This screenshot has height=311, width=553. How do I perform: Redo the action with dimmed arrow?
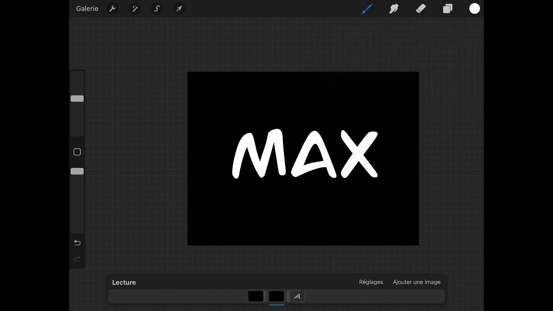(x=77, y=259)
